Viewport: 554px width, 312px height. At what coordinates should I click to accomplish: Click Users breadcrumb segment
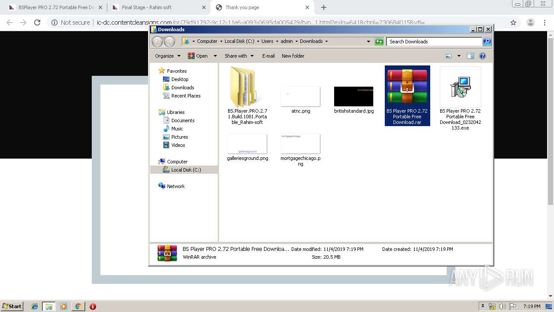(267, 42)
